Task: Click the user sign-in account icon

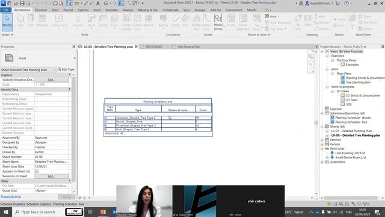Action: click(307, 3)
